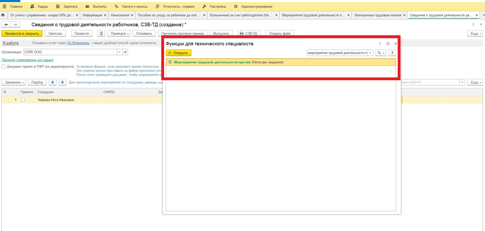The height and width of the screenshot is (231, 485).
Task: Go back with the left arrow button
Action: [x=6, y=25]
